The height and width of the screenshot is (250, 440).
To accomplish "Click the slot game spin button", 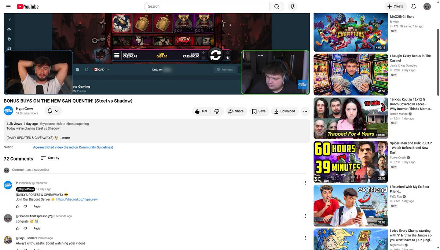I will (x=215, y=55).
